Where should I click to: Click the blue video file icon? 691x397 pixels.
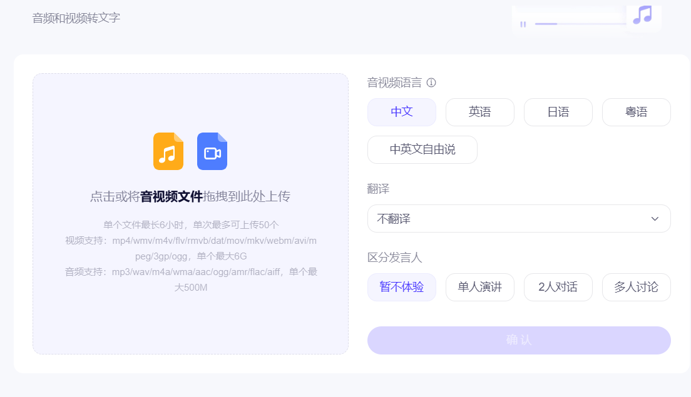click(x=212, y=151)
